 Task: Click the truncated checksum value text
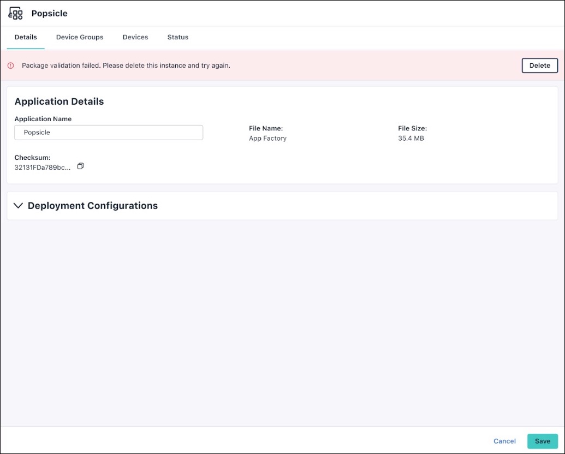coord(43,168)
